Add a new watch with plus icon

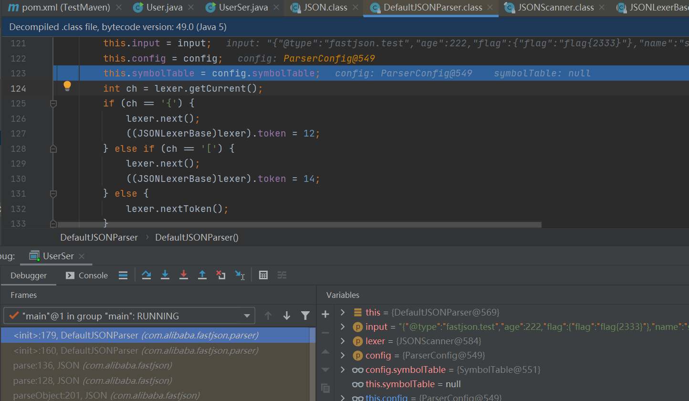click(325, 314)
